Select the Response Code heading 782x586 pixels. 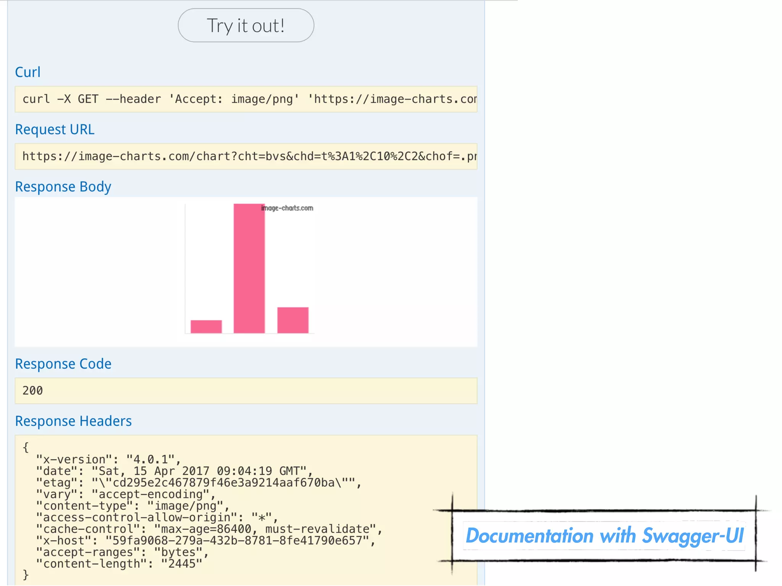(63, 364)
